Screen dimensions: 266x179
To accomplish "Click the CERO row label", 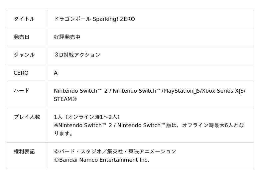I will (x=21, y=73).
